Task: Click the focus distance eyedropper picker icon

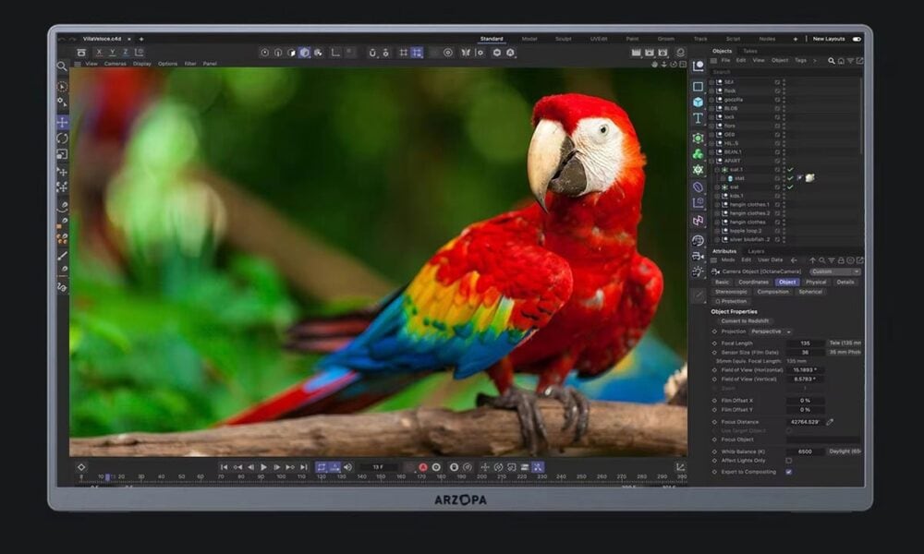Action: coord(829,422)
